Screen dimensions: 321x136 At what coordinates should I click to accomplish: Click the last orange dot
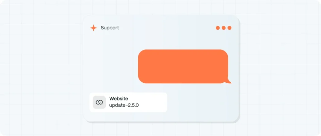point(229,28)
